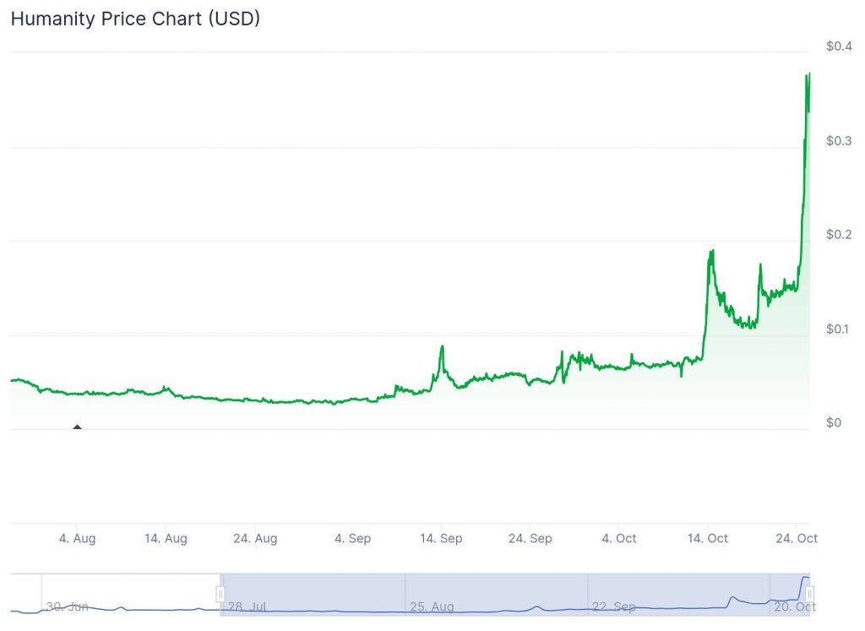The height and width of the screenshot is (631, 865).
Task: Click the $0.2 y-axis price label
Action: click(x=839, y=234)
